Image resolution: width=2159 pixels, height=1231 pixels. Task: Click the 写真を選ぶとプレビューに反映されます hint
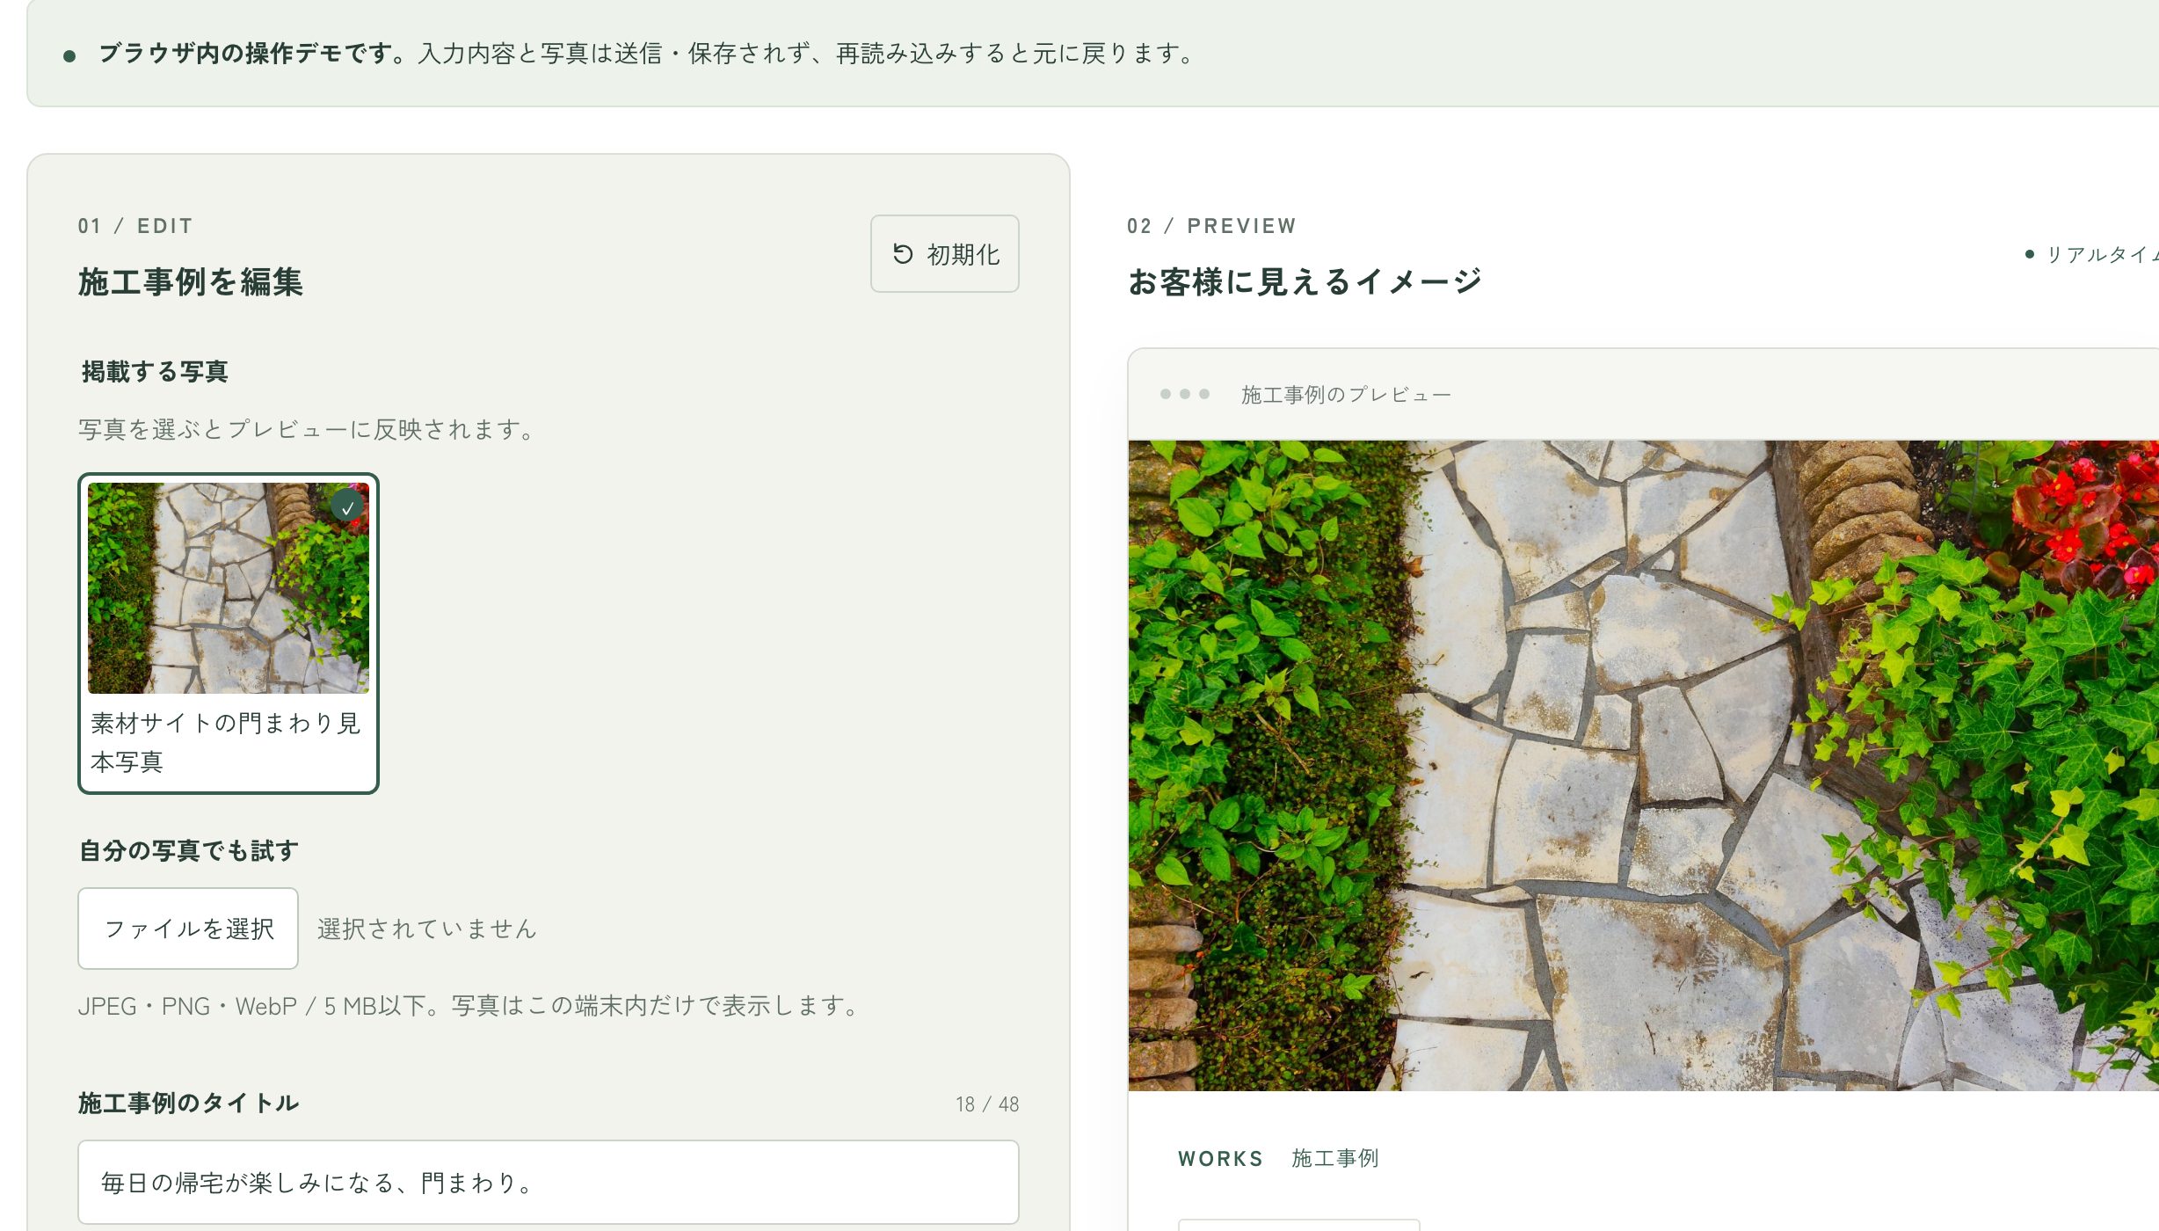click(308, 429)
